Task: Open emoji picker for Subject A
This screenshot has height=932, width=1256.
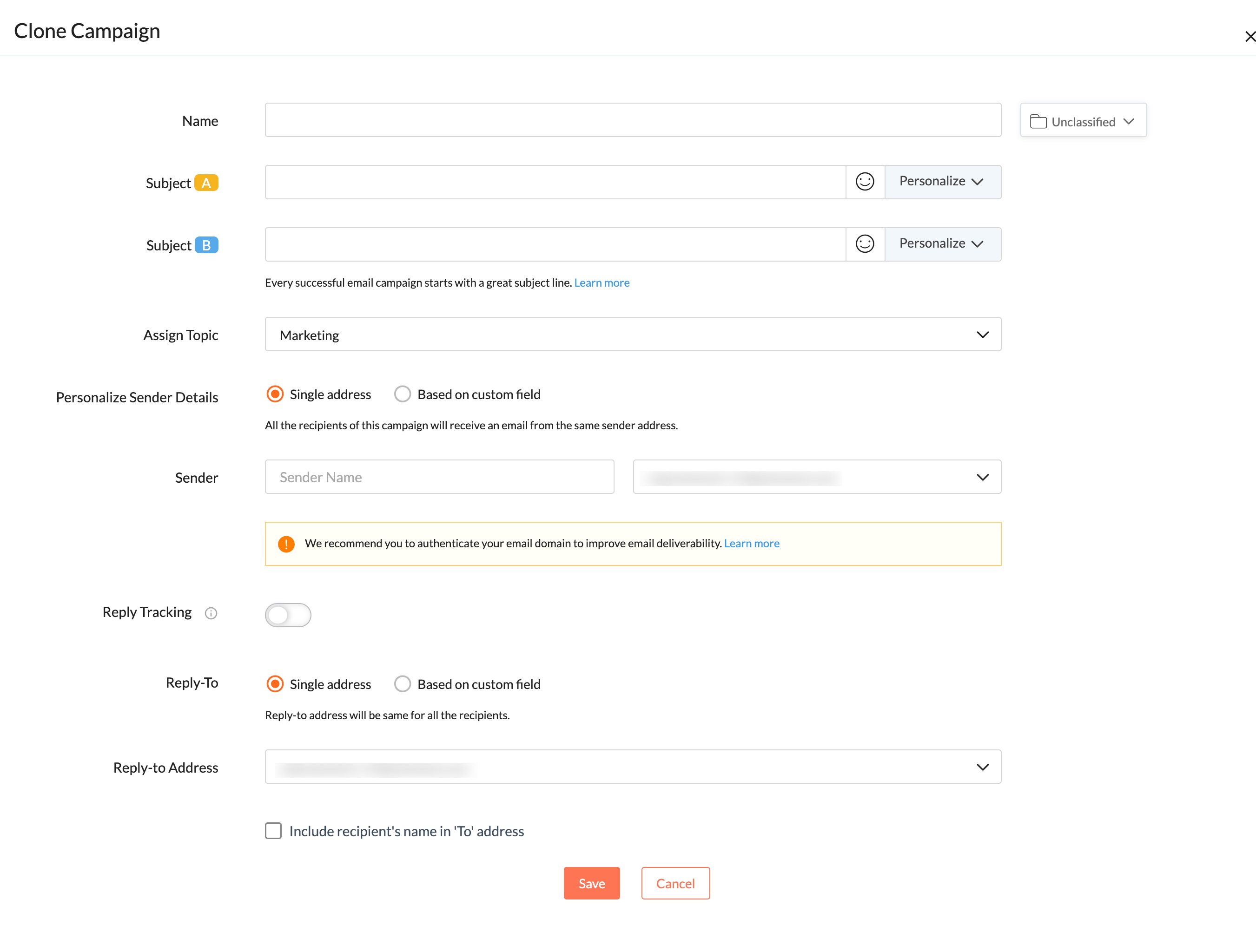Action: pyautogui.click(x=864, y=182)
